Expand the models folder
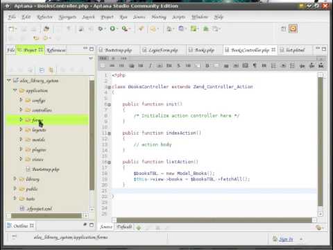 [21, 140]
